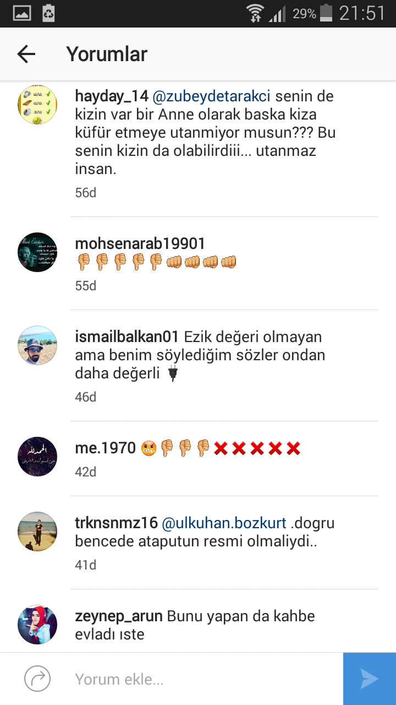Open the @zubeydetarakci mention link
The height and width of the screenshot is (705, 396).
(x=211, y=96)
